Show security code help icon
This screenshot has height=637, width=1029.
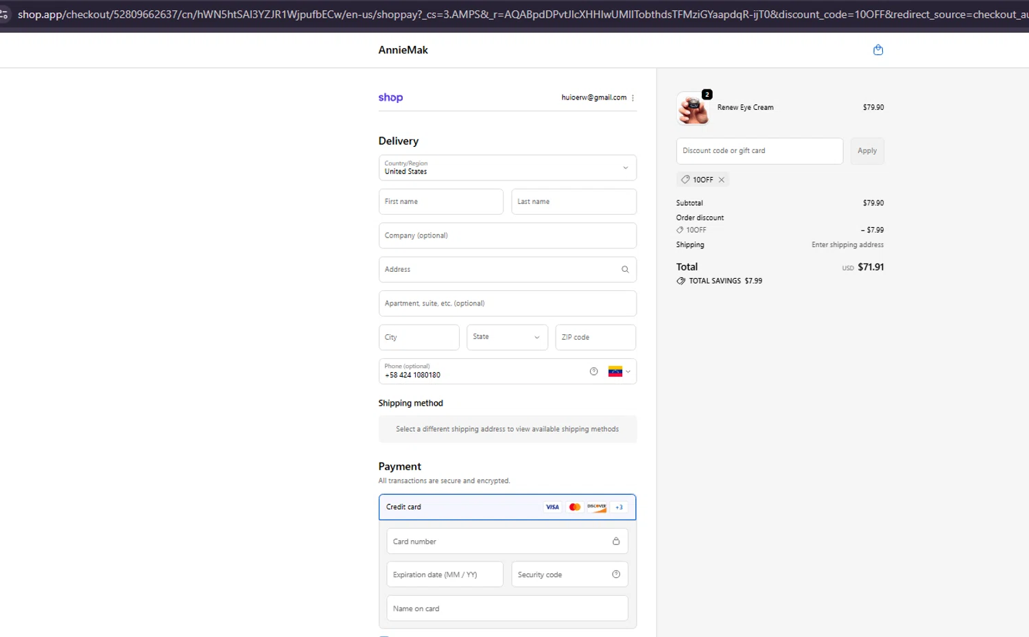pos(616,575)
